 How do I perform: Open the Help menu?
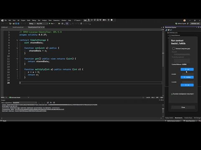point(70,20)
